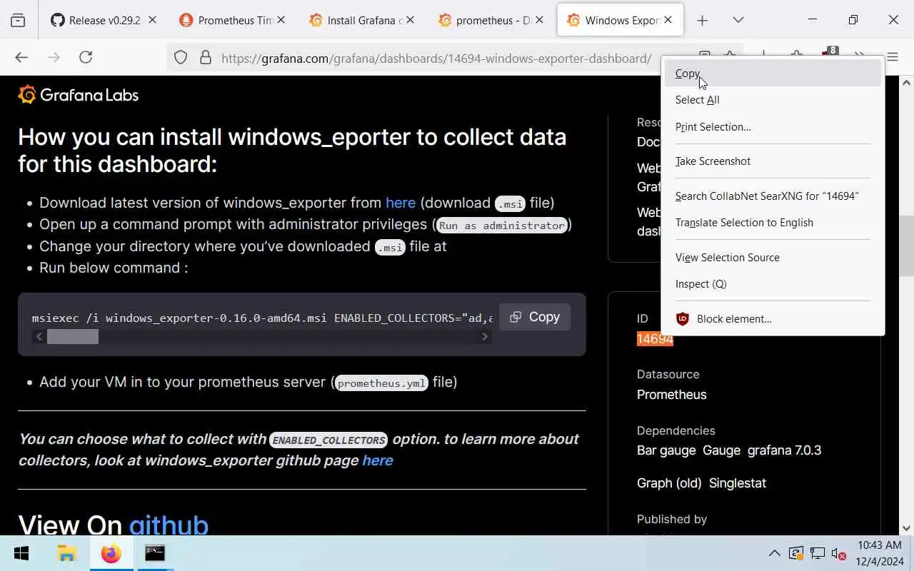This screenshot has width=914, height=571.
Task: Click the Prometheus datasource text
Action: 671,395
